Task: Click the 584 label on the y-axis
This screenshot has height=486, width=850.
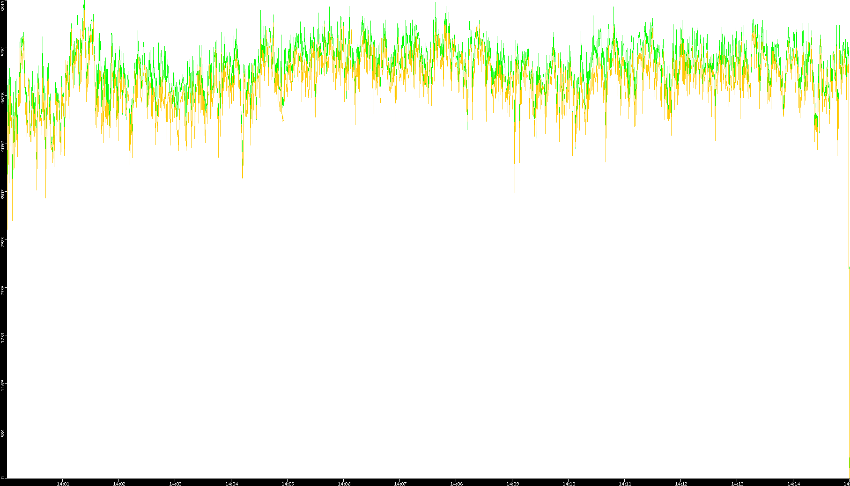Action: point(3,434)
